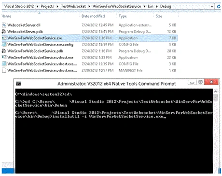Select the WebsocketServer.dll file name
222x176 pixels.
(24, 25)
